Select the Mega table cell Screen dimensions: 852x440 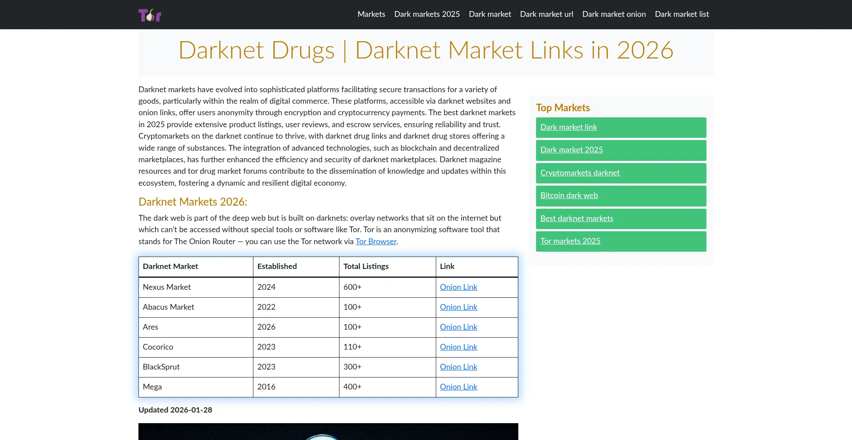(196, 387)
